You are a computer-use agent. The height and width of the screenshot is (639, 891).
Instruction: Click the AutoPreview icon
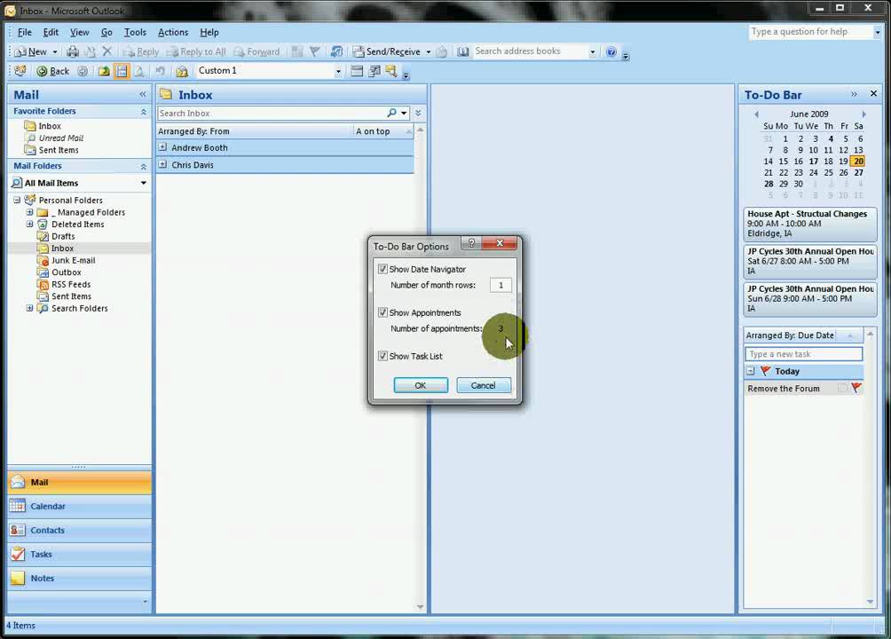pyautogui.click(x=391, y=71)
